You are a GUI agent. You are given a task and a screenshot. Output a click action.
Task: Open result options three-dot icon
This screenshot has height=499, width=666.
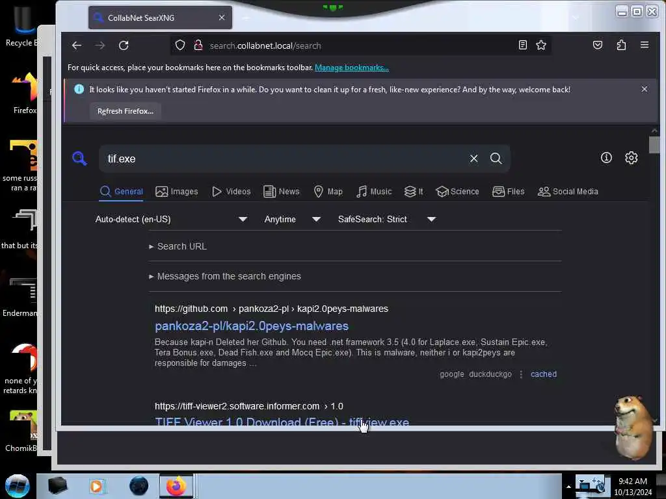[x=521, y=374]
